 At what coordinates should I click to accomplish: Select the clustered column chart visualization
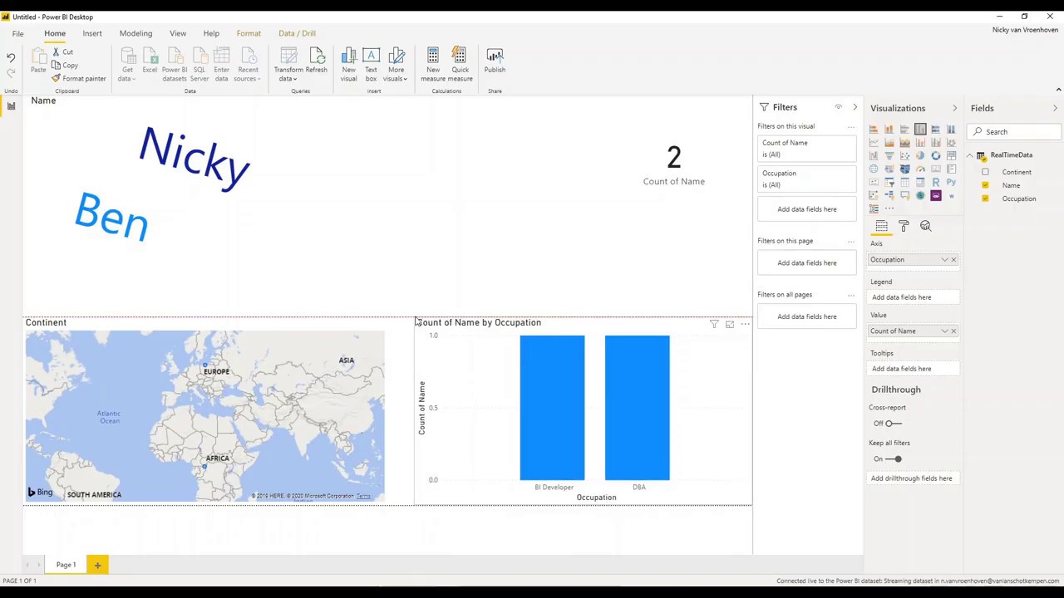click(920, 129)
